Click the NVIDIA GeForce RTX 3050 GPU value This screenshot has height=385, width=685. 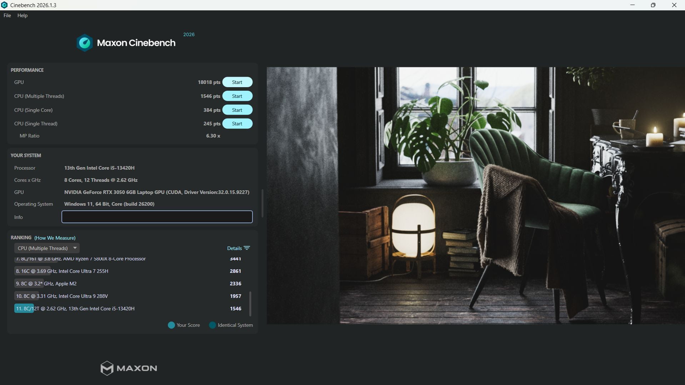point(157,192)
